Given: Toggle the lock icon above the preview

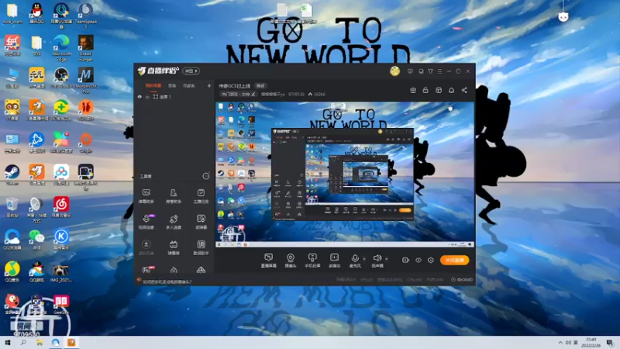Looking at the screenshot, I should tap(425, 90).
